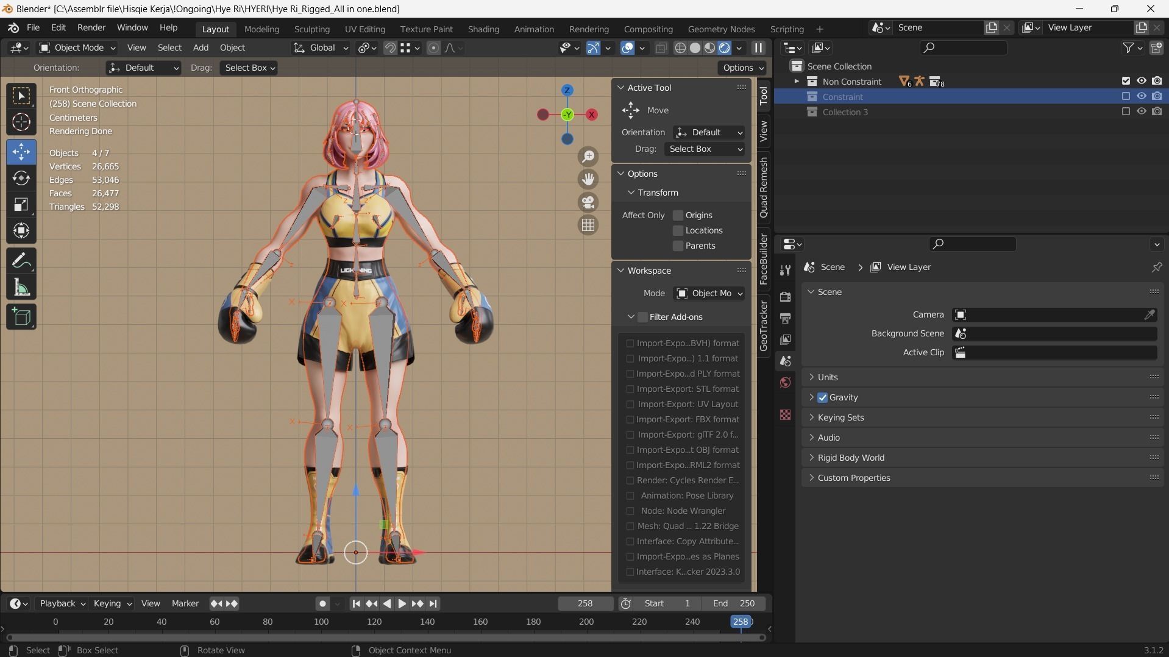
Task: Click the Camera field in Scene panel
Action: pos(1054,315)
